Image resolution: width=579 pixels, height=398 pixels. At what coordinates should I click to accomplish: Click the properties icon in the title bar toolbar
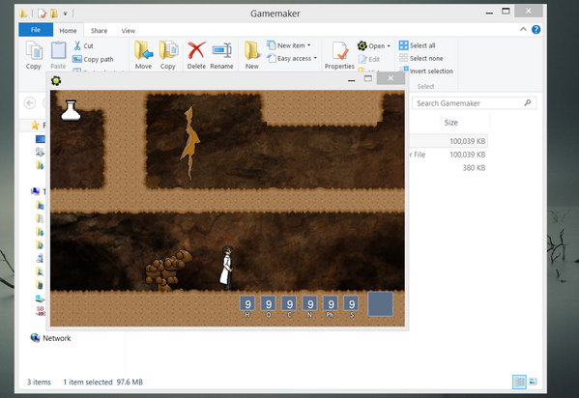coord(43,14)
